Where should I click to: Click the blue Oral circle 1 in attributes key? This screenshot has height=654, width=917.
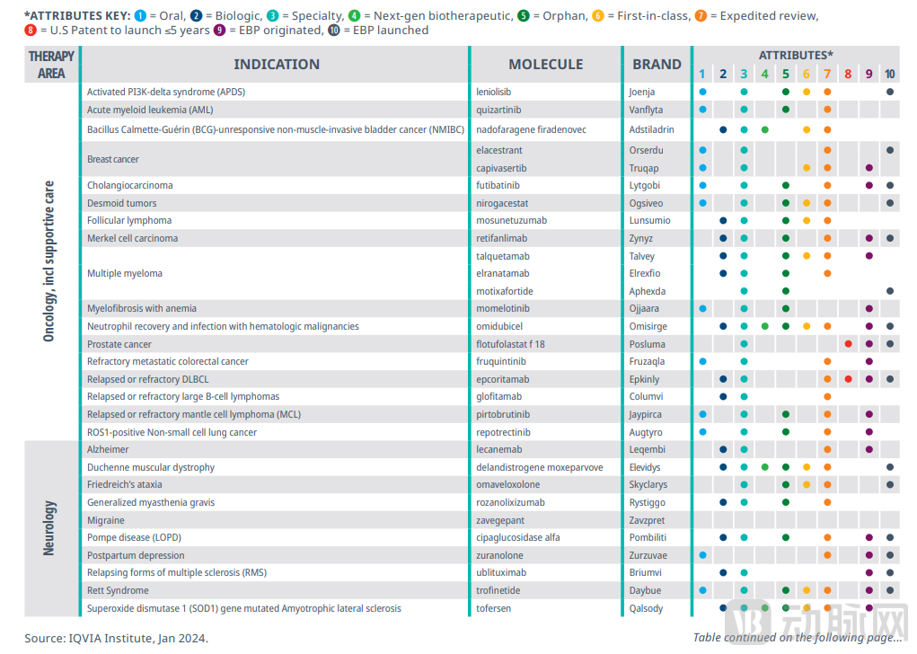coord(140,16)
